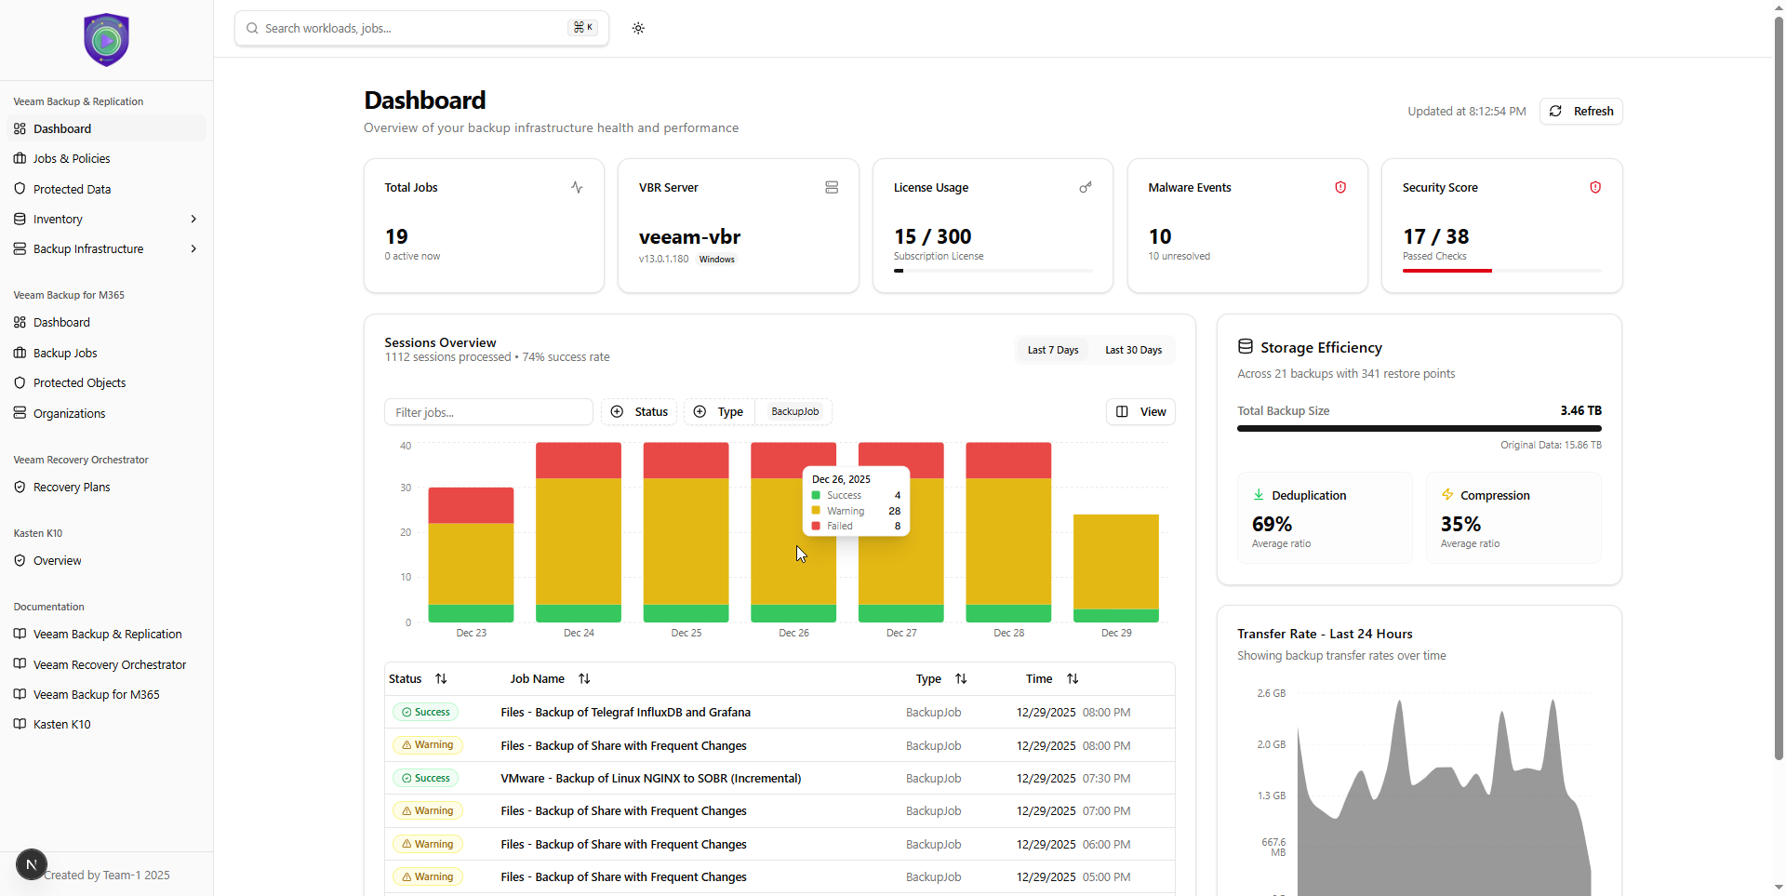Click the alert shield icon on Malware Events card

click(x=1339, y=187)
